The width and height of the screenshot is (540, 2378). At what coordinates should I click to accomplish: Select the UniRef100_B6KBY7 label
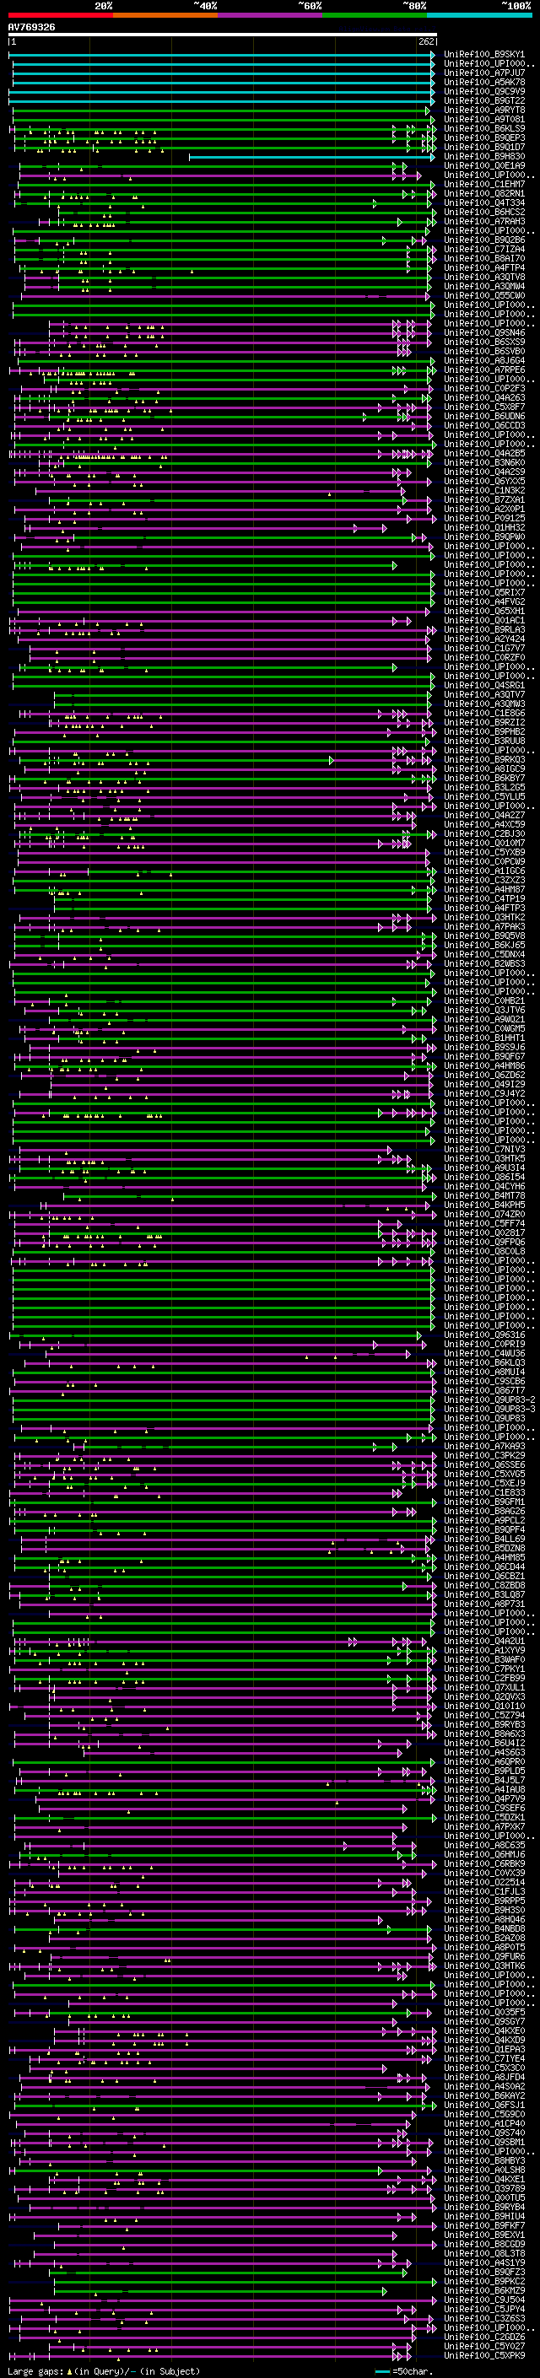483,779
